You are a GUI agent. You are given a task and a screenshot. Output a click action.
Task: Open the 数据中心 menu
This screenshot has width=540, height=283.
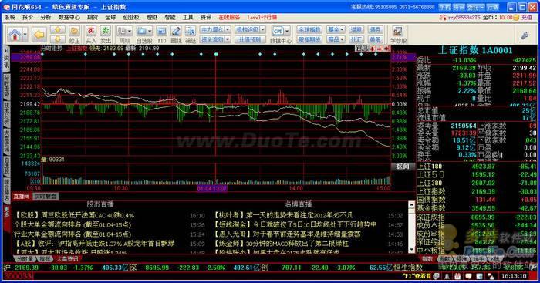coord(69,17)
